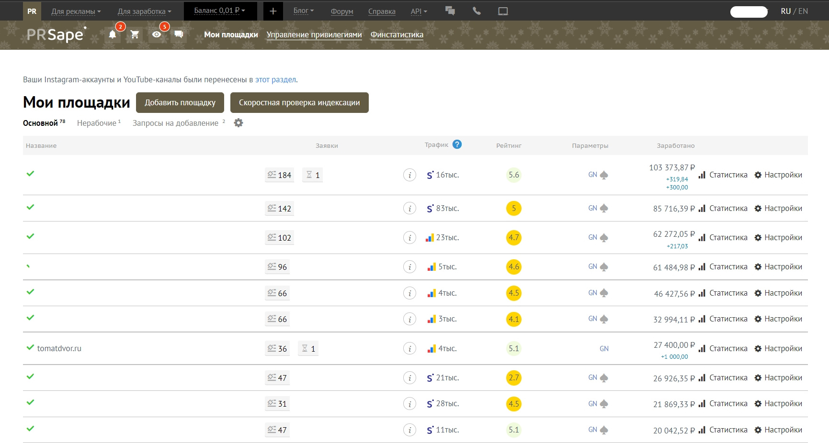Expand the 'Для рекламы' dropdown menu
Viewport: 829px width, 443px height.
point(76,11)
